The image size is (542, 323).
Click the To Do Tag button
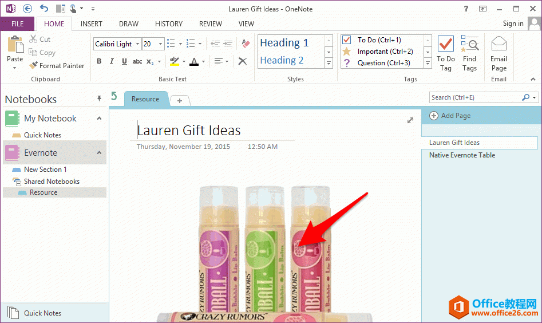click(x=445, y=54)
